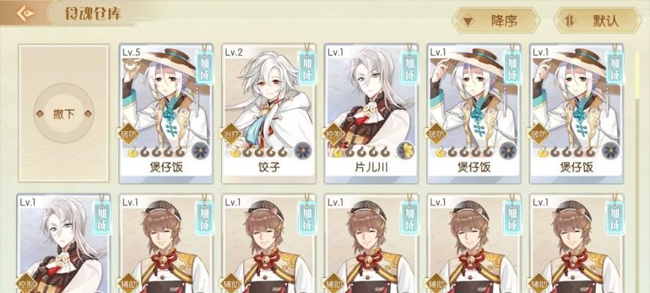Click the 破防 badge on Lv.5 煲仔饭

(x=127, y=134)
